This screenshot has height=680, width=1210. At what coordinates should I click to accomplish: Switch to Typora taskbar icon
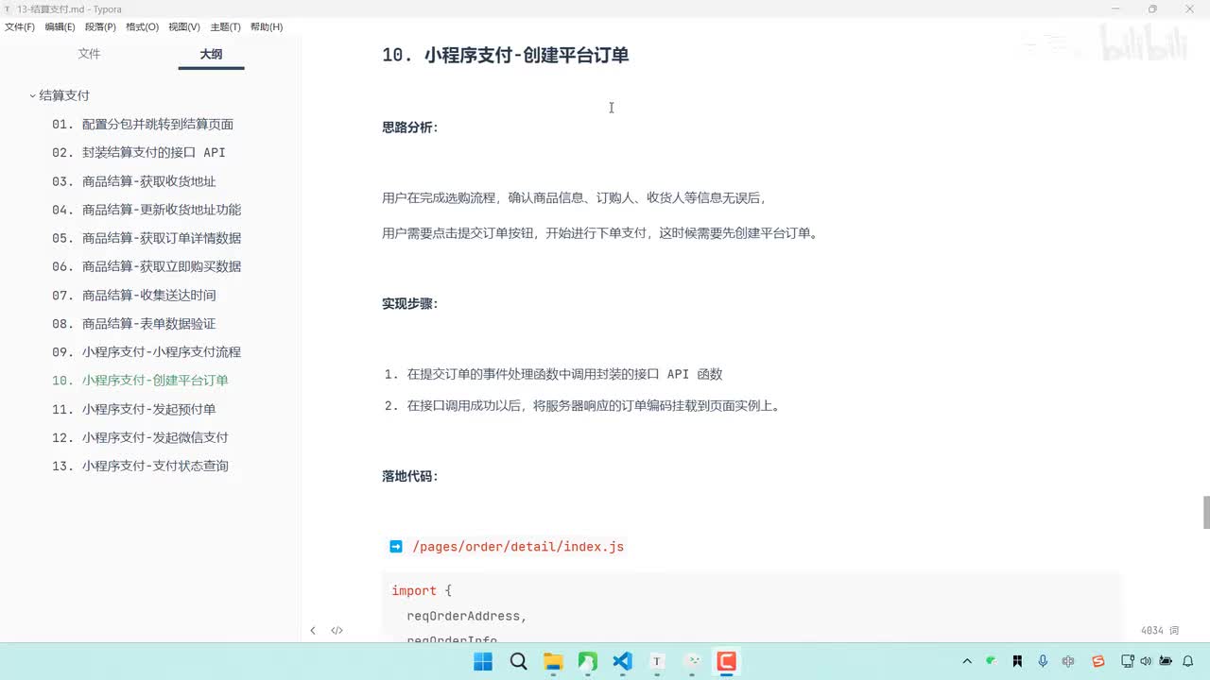point(657,661)
